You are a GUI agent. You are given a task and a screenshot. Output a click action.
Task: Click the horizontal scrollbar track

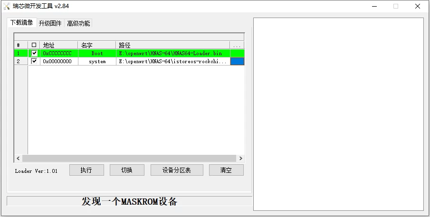pos(129,158)
